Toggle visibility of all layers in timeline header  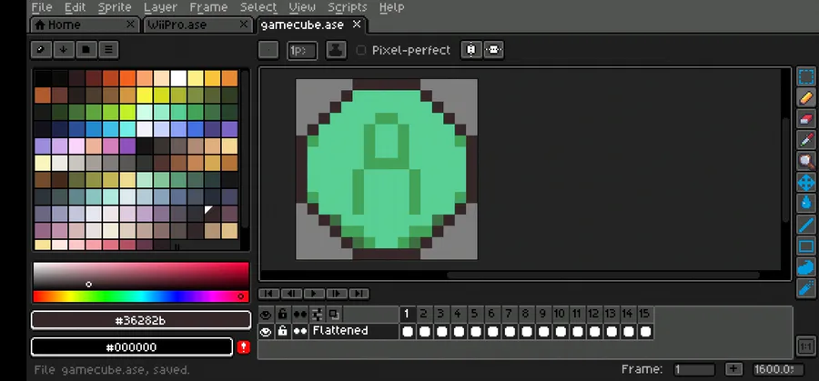[x=266, y=315]
